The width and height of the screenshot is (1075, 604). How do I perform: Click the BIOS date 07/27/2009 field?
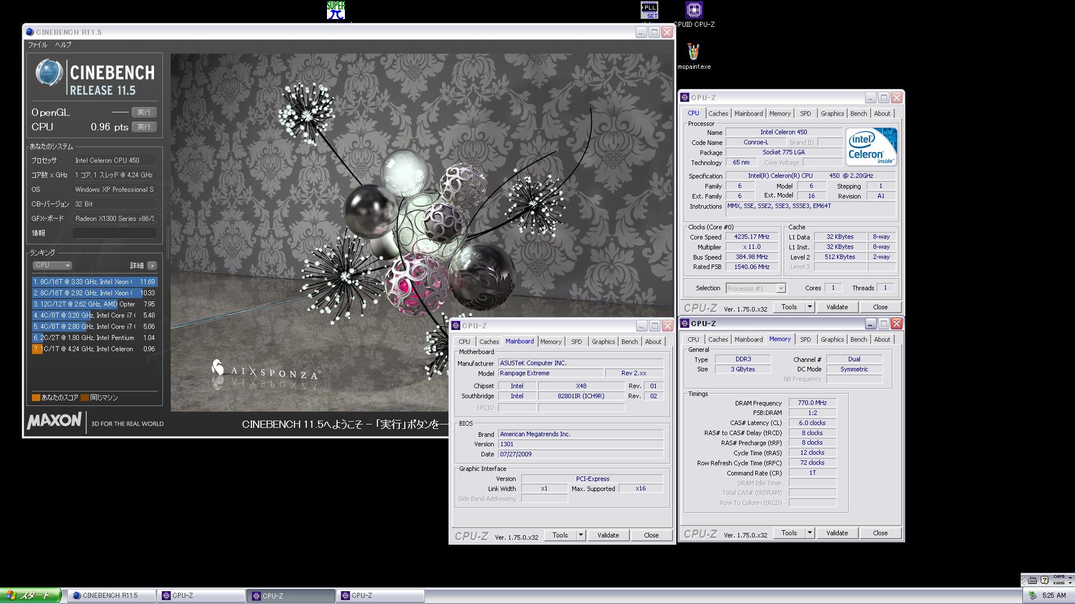pos(581,454)
